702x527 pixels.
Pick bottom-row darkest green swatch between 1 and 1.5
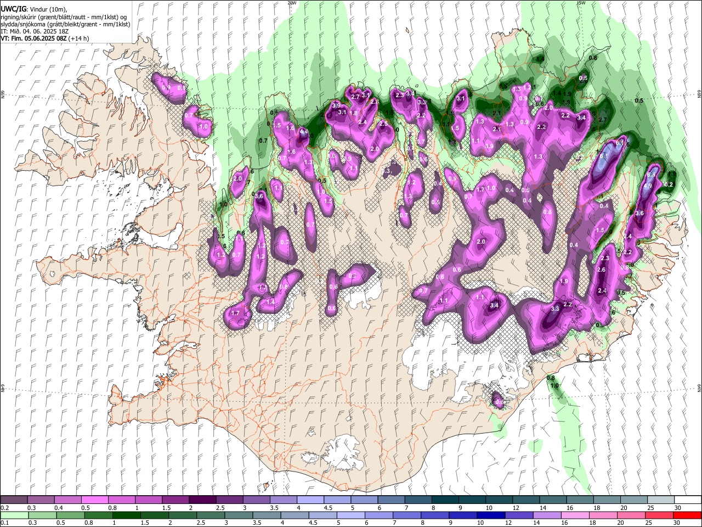coord(126,515)
